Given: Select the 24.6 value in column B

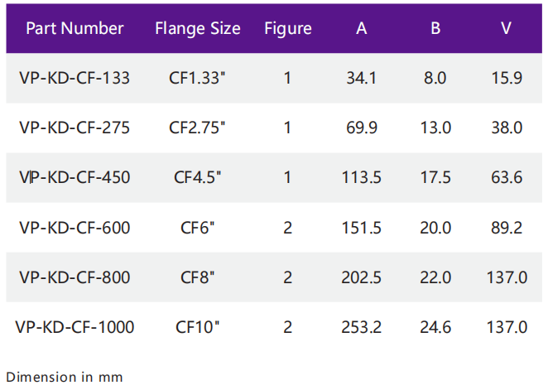Looking at the screenshot, I should pos(435,327).
